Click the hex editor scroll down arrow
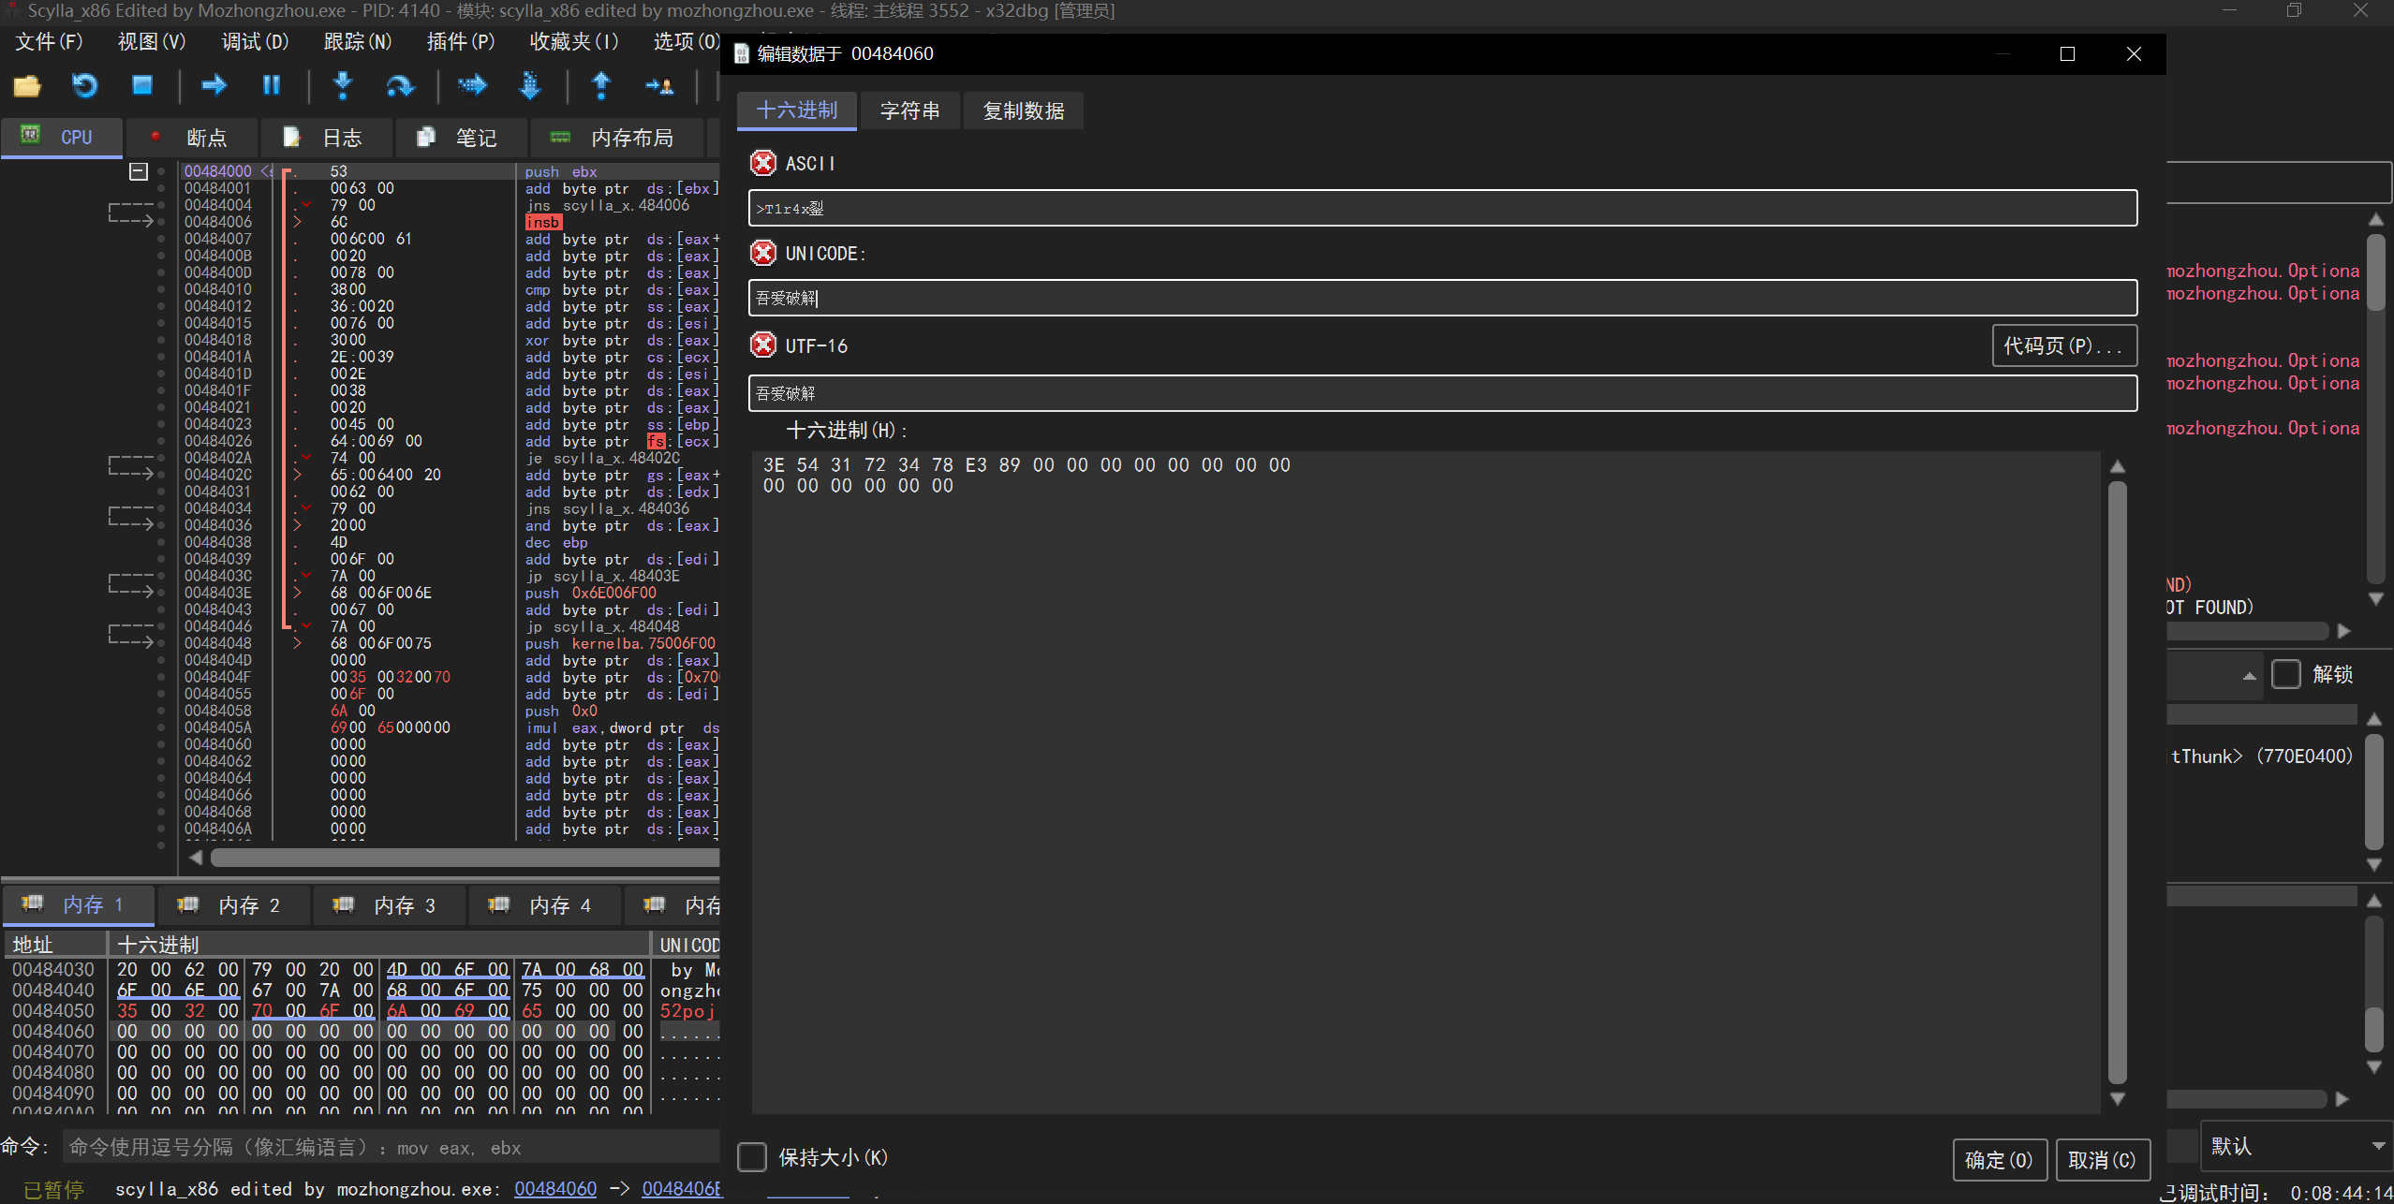 click(x=2117, y=1099)
